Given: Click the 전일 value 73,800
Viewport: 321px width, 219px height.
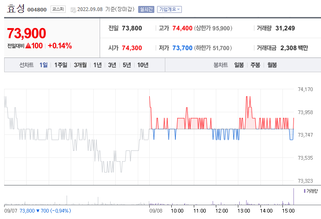Looking at the screenshot, I should click(132, 28).
